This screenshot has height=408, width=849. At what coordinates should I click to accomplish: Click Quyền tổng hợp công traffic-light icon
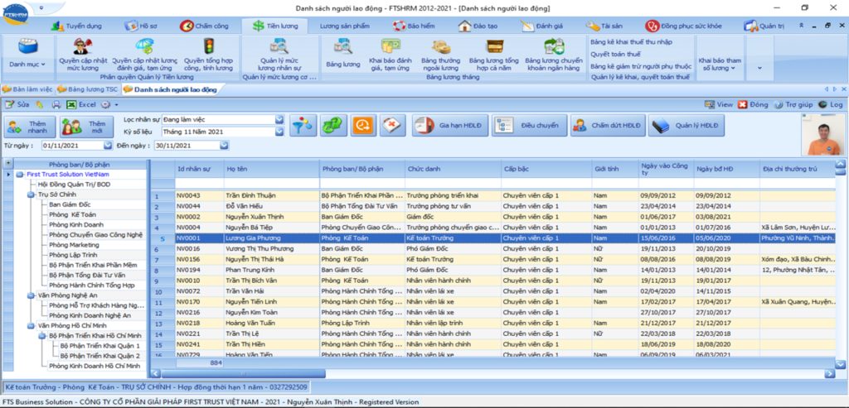tap(208, 51)
